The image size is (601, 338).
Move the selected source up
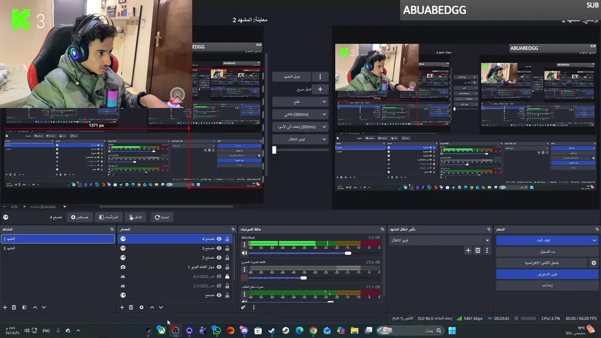[152, 307]
